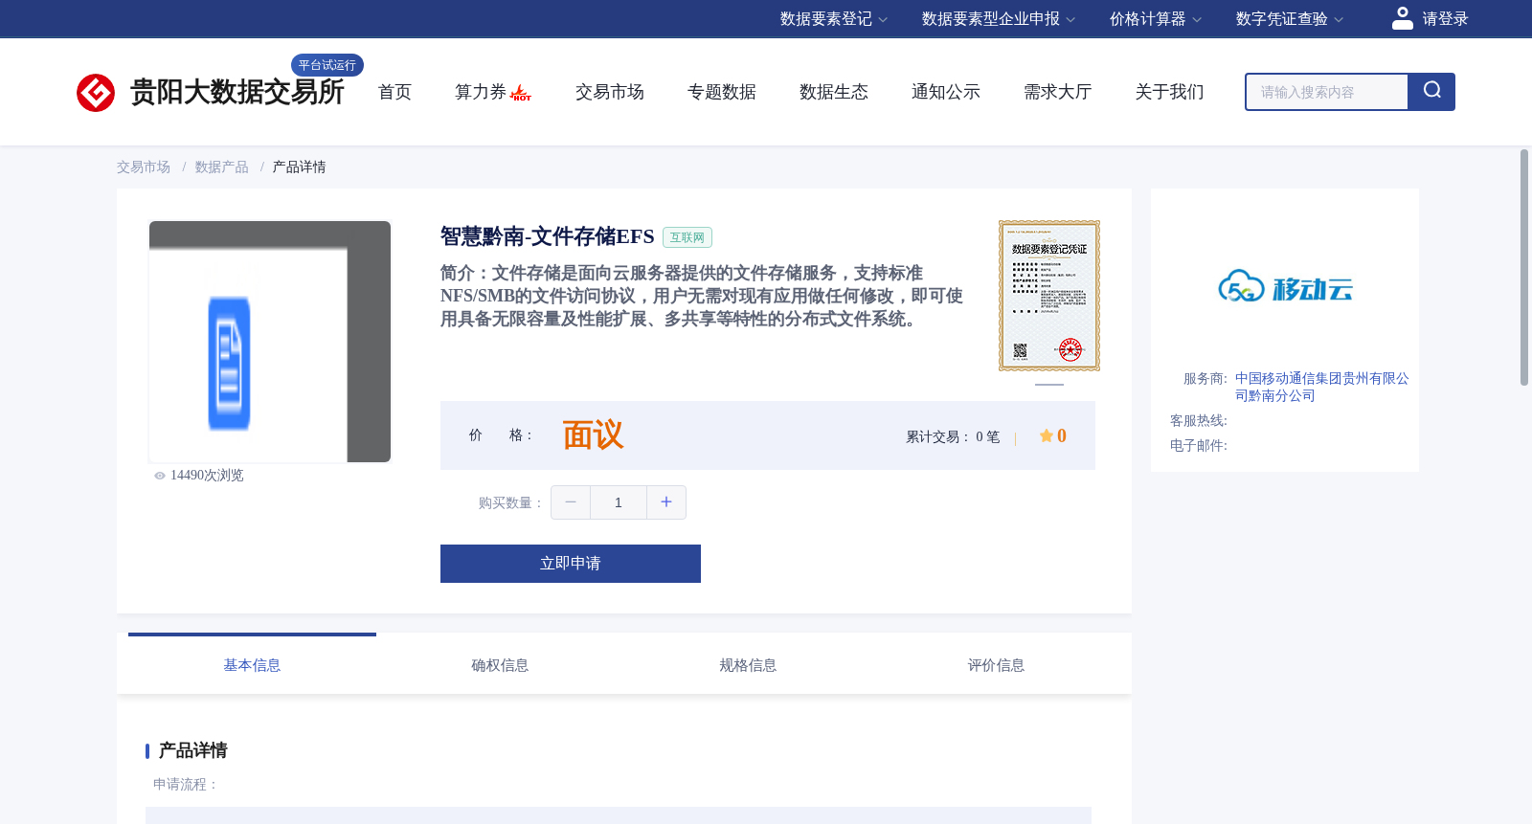Open 关于我们 navigation item

1170,92
